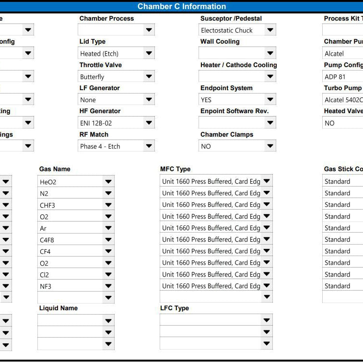The width and height of the screenshot is (363, 363).
Task: Expand the LF Generator dropdown arrow
Action: (x=149, y=100)
